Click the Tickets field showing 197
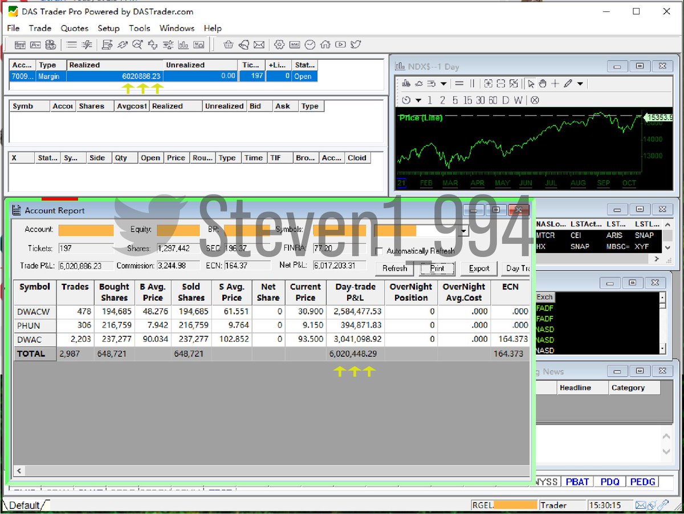The image size is (684, 514). click(85, 248)
